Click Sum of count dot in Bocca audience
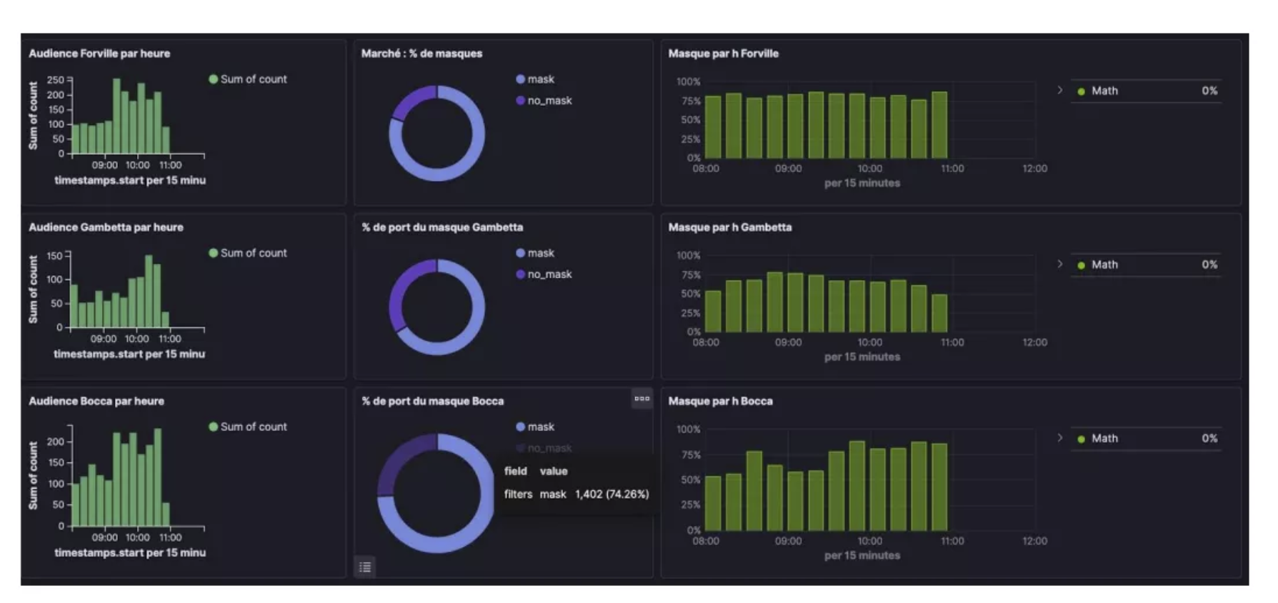The image size is (1278, 603). pos(213,427)
